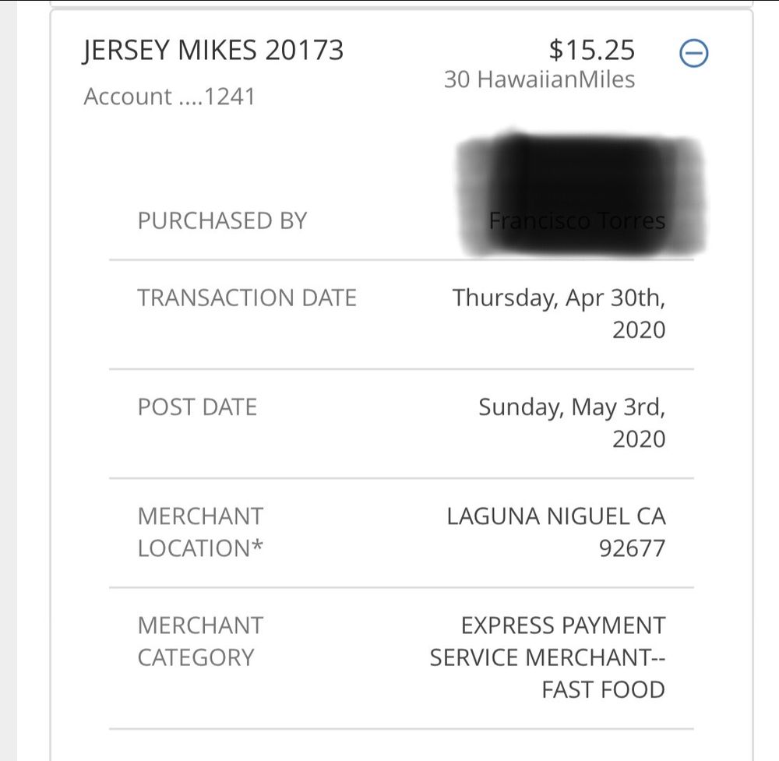
Task: Select the TRANSACTION DATE label
Action: (x=247, y=298)
